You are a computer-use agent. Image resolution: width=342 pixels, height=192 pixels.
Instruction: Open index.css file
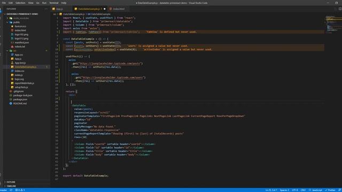(19, 71)
